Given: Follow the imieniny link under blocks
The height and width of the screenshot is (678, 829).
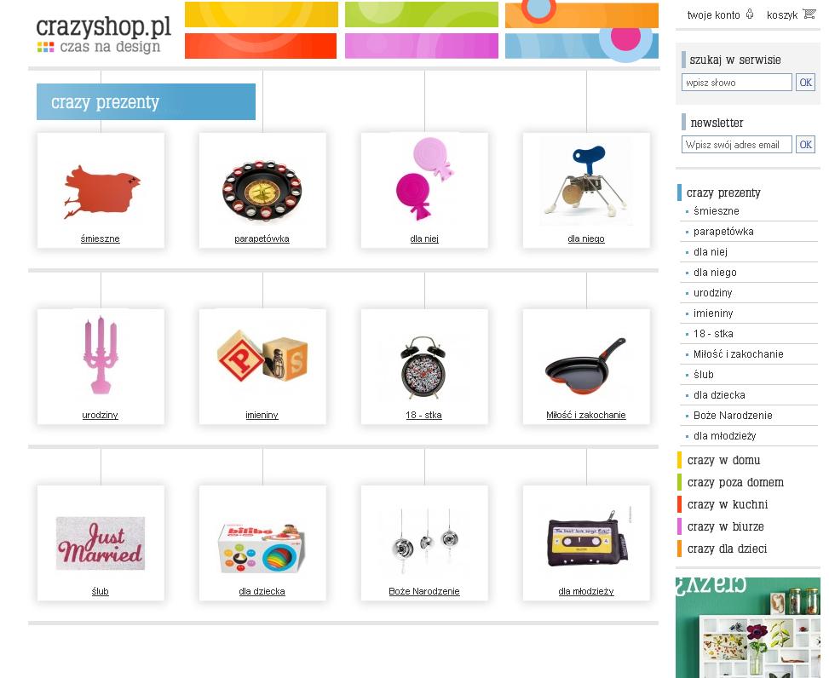Looking at the screenshot, I should coord(262,415).
